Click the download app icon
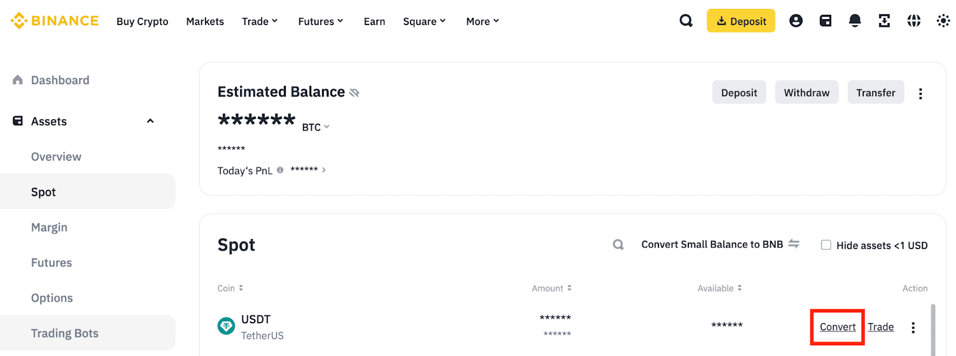This screenshot has height=356, width=956. [x=884, y=21]
